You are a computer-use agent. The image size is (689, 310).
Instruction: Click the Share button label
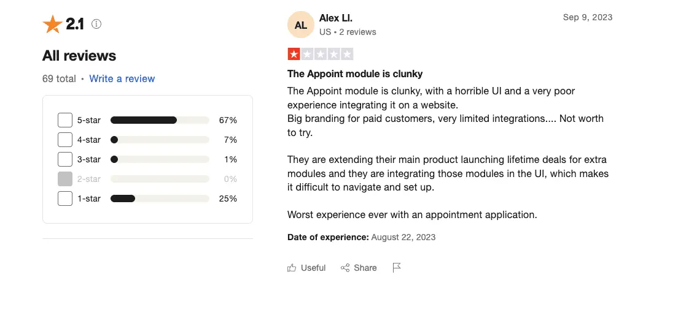[365, 268]
